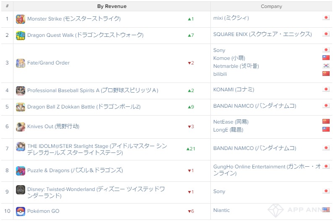Click the down 2 rank change indicator
Image resolution: width=333 pixels, height=222 pixels.
pos(191,63)
